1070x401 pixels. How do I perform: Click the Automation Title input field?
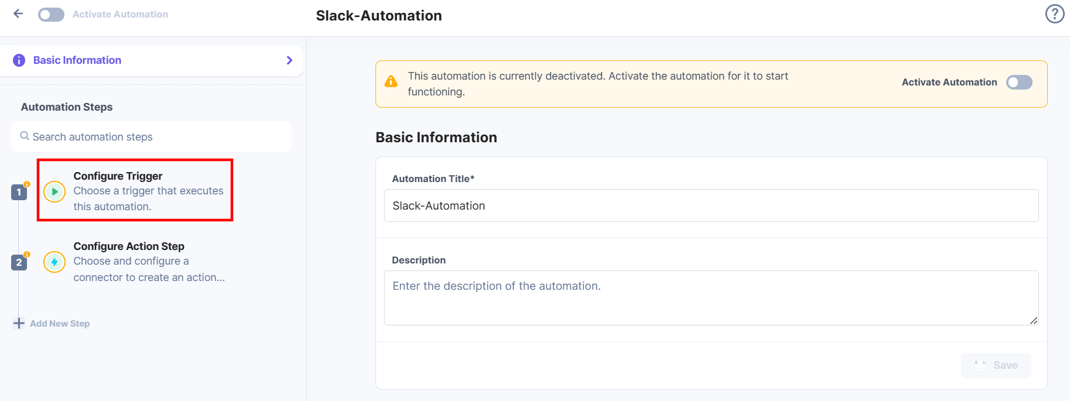click(711, 205)
